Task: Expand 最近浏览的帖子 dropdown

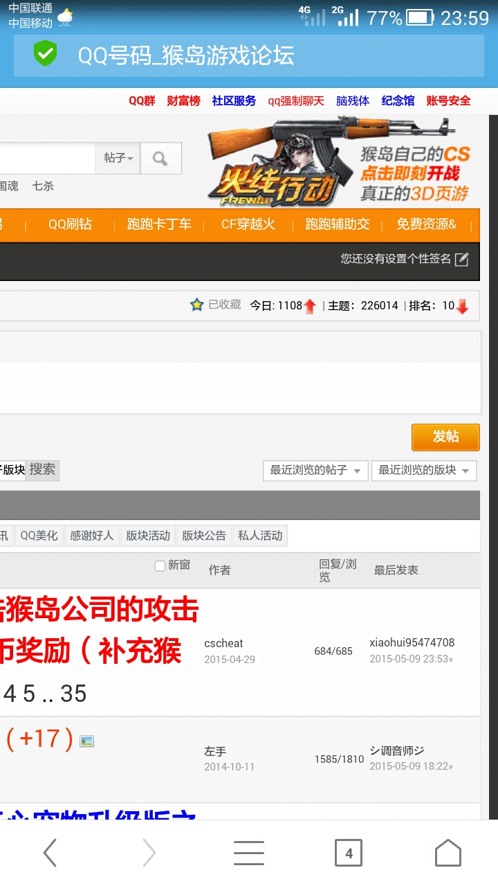Action: pos(315,471)
